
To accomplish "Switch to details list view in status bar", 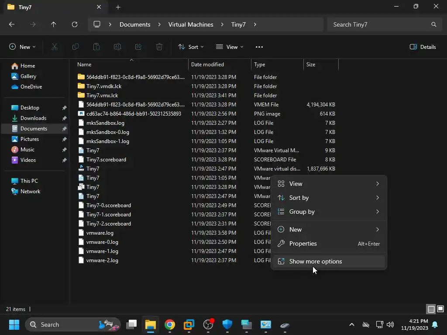I will (431, 309).
